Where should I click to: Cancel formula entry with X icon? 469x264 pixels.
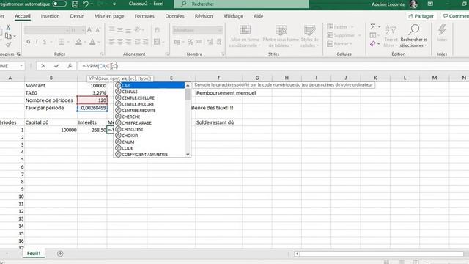[43, 66]
